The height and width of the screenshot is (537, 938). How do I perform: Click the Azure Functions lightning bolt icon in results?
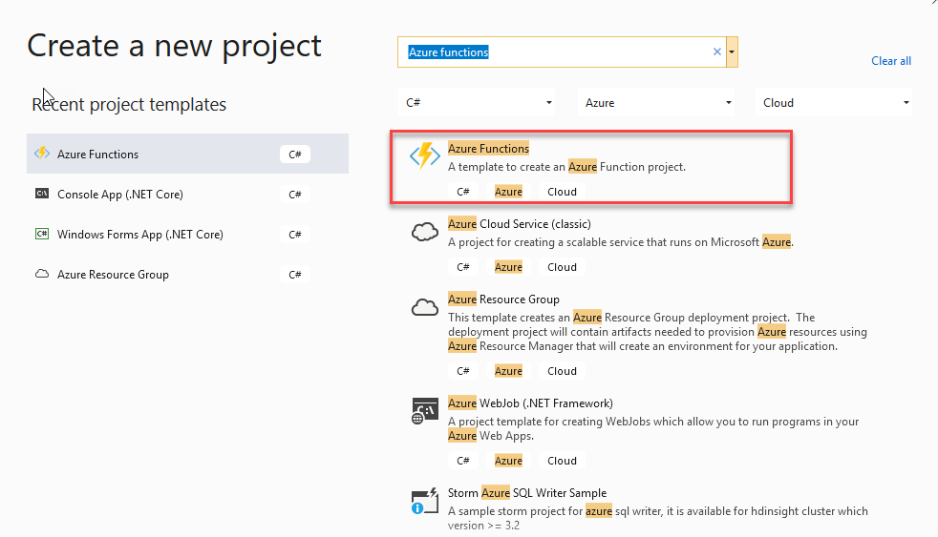point(425,155)
